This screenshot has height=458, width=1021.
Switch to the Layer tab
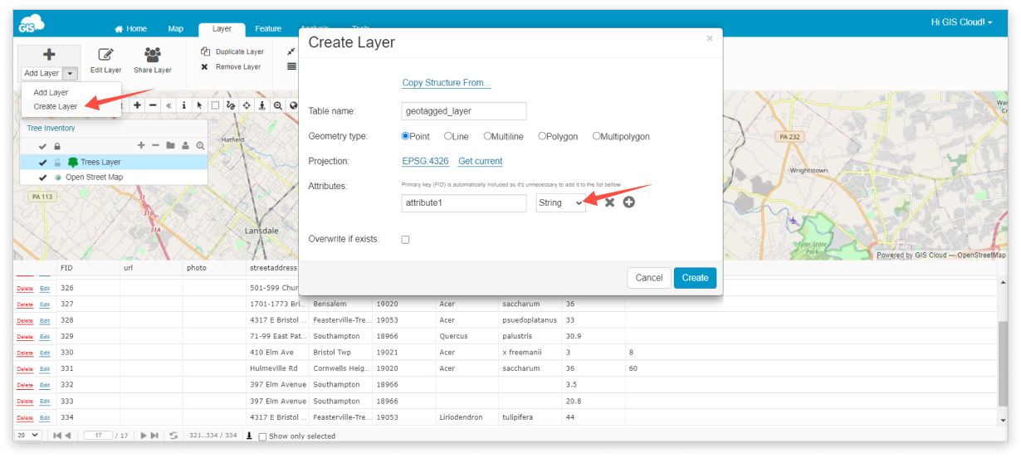pos(222,29)
